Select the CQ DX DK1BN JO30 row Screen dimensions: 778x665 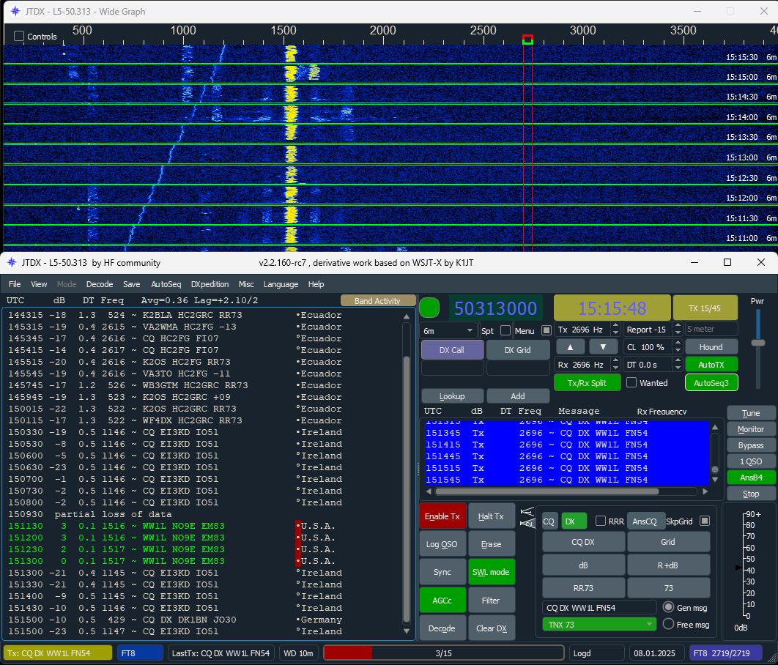[204, 620]
